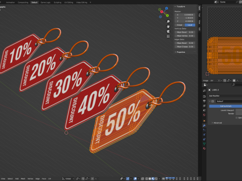Collapse the Transform panel

point(175,7)
